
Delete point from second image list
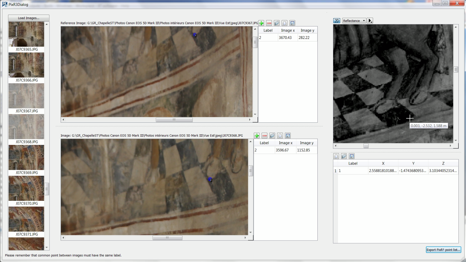pyautogui.click(x=265, y=136)
